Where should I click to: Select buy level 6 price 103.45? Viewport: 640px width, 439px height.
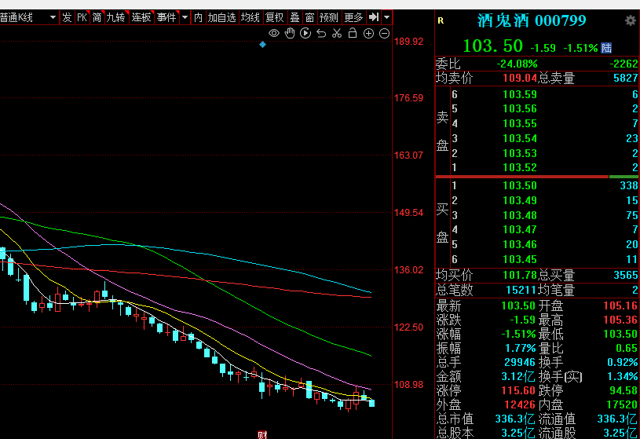(520, 259)
